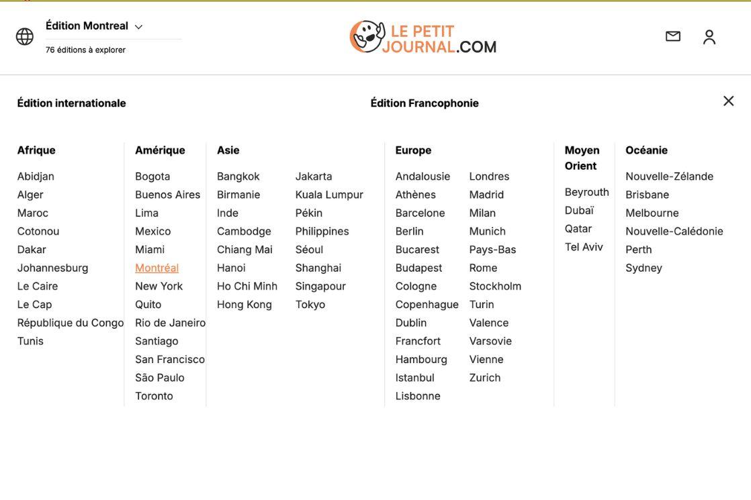751x500 pixels.
Task: Choose the Londres edition
Action: (x=489, y=177)
